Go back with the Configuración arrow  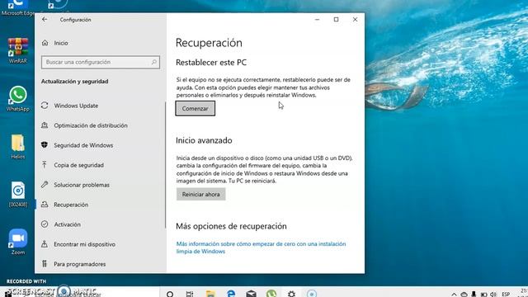(x=45, y=20)
